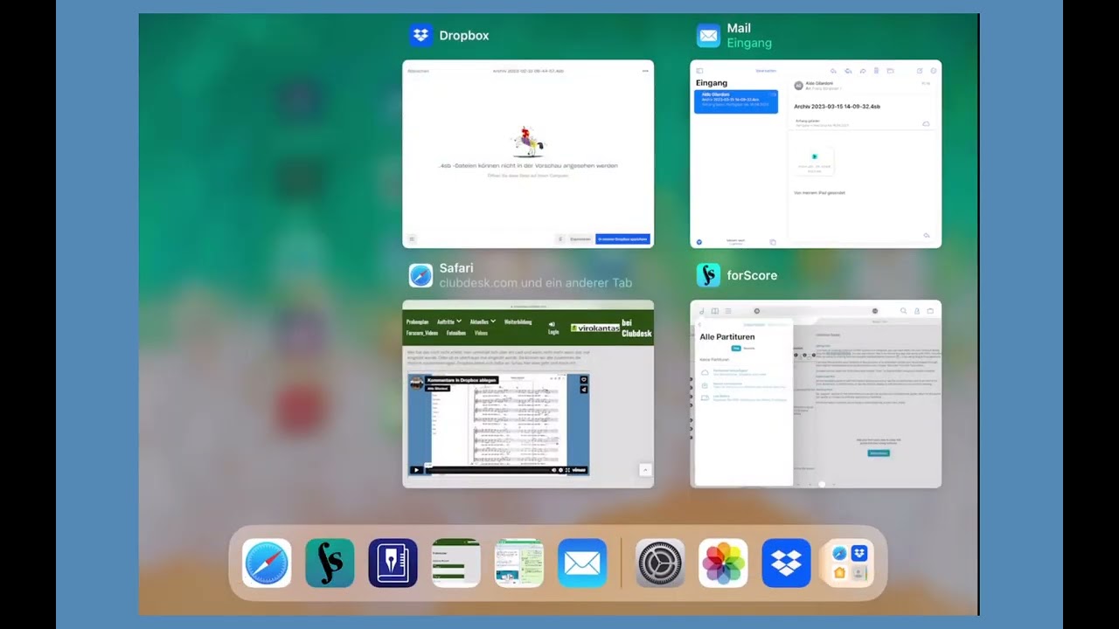This screenshot has width=1119, height=629.
Task: Open the bookmarks book icon in forScore
Action: click(x=714, y=311)
